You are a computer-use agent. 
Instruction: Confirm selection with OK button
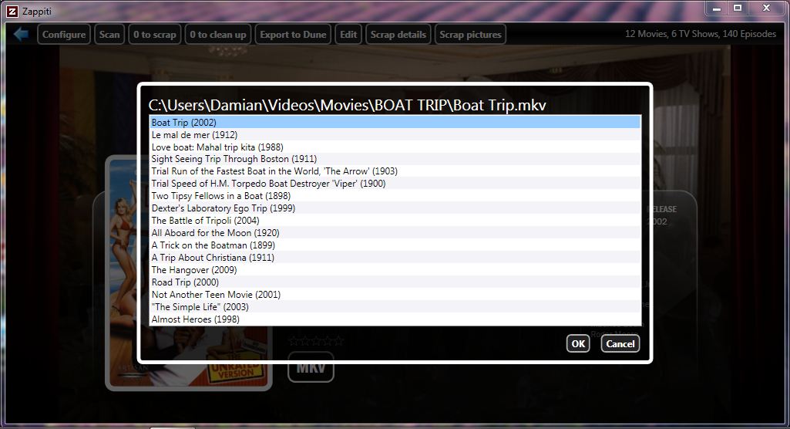[578, 344]
